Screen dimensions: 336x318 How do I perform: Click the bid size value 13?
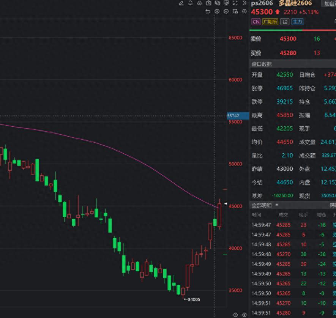click(317, 53)
